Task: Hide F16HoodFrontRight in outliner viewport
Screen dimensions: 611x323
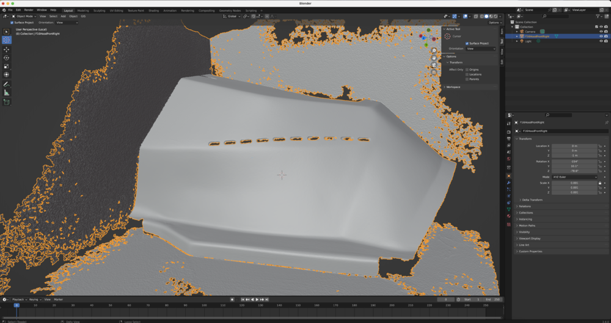Action: click(601, 36)
